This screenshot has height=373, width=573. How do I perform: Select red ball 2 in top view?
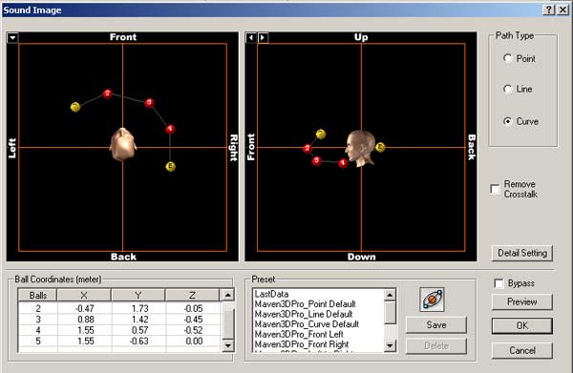(x=107, y=93)
